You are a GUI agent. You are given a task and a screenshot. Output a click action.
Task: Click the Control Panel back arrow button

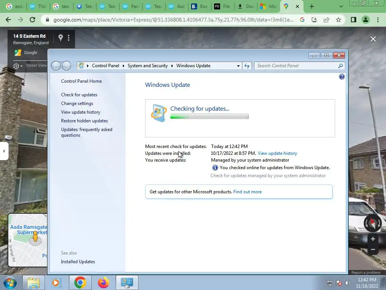click(56, 66)
